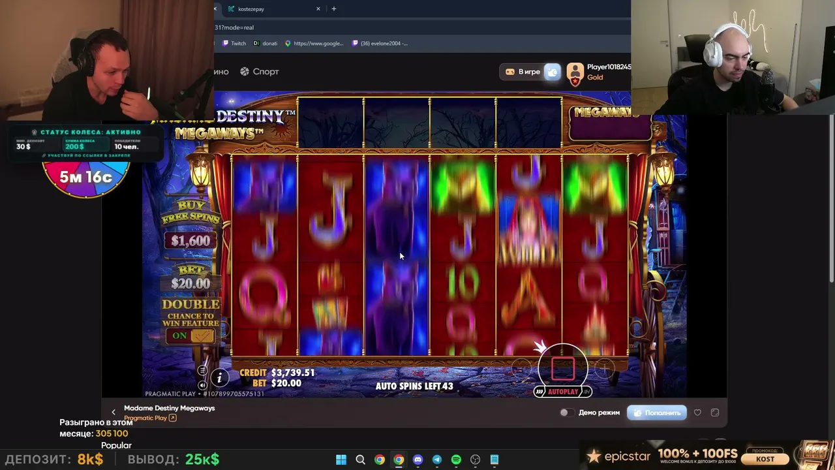Open the evelone2004 Twitch bookmark
The image size is (835, 470).
point(380,44)
